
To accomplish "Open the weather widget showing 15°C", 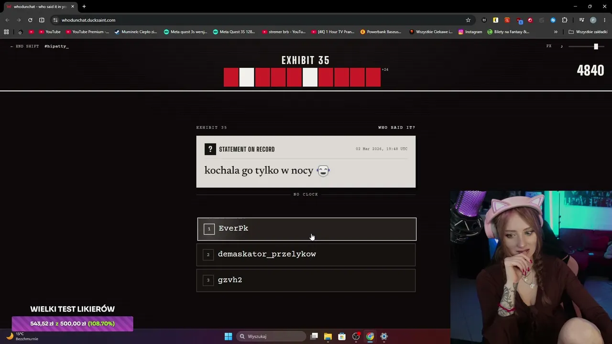I will [x=22, y=336].
